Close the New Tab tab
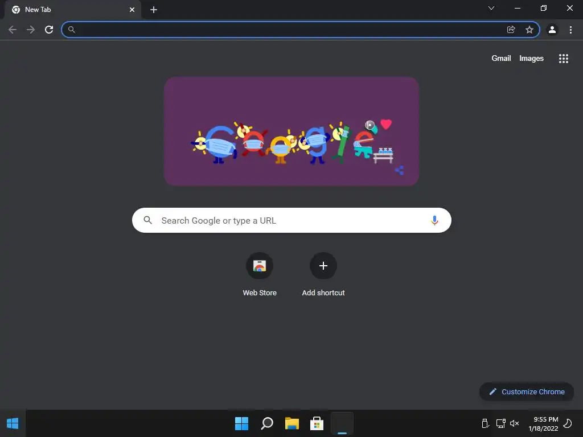Image resolution: width=583 pixels, height=437 pixels. [x=132, y=10]
